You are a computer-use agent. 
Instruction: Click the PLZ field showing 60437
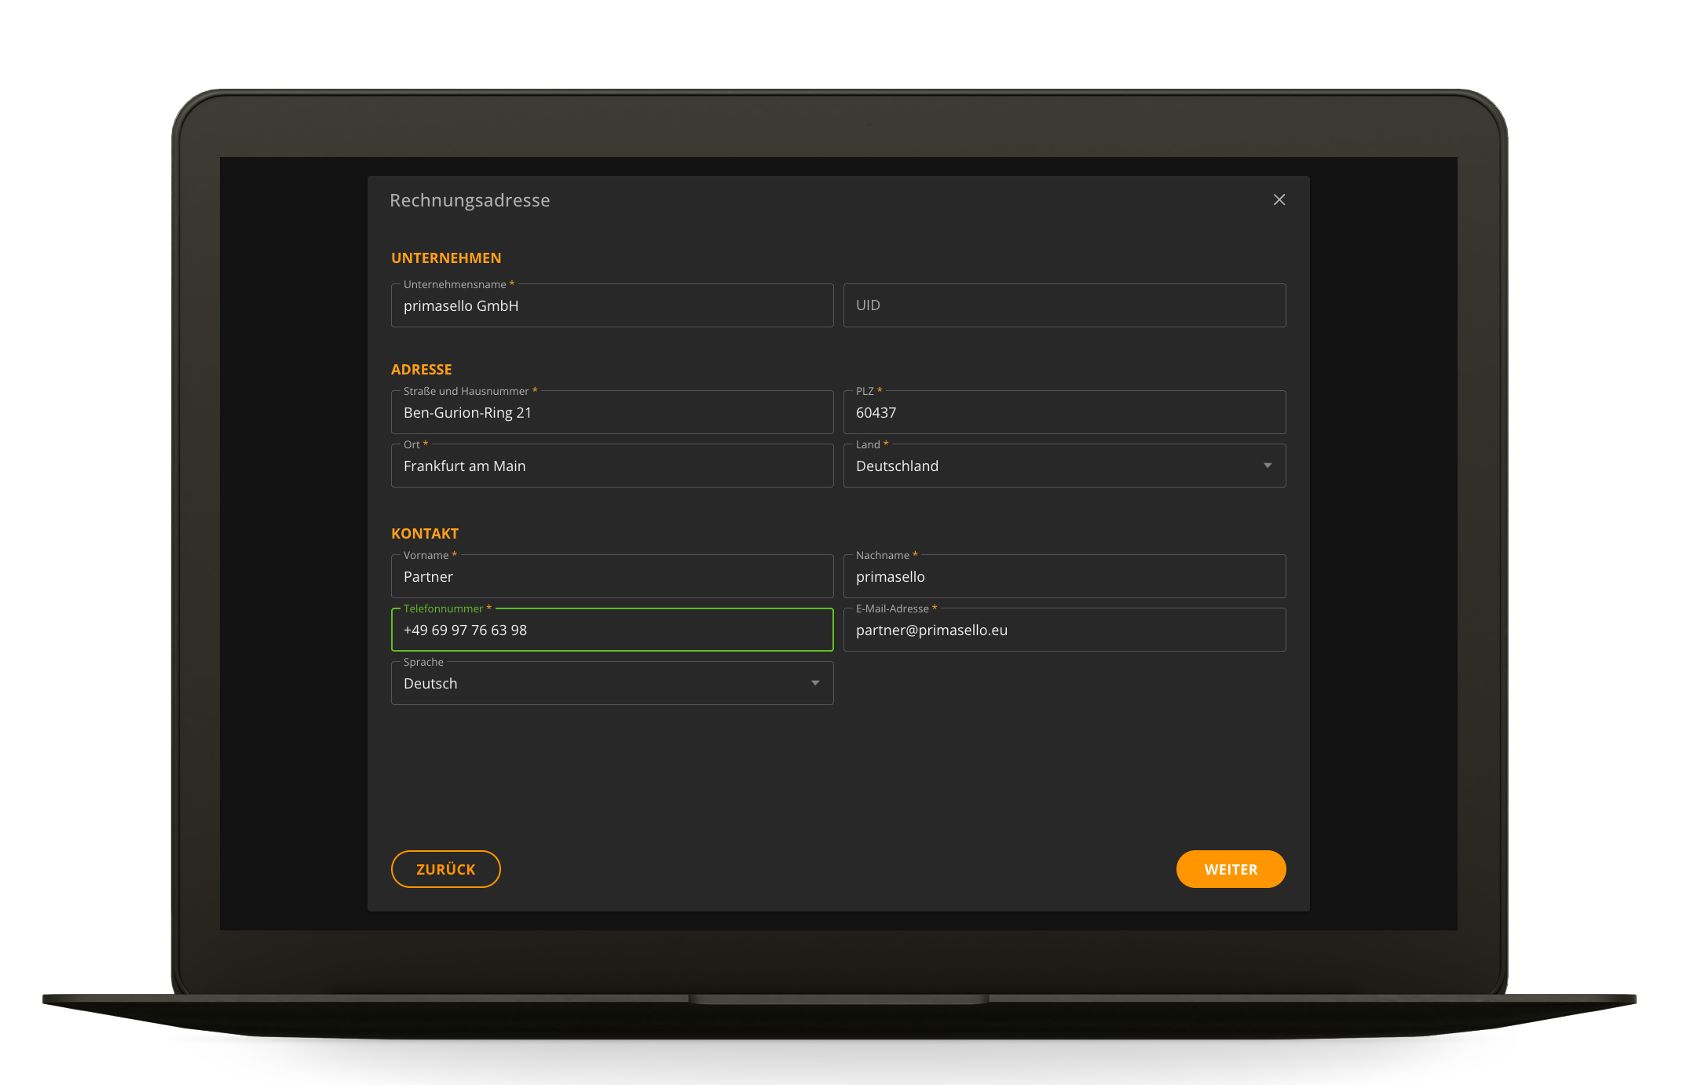click(1063, 413)
